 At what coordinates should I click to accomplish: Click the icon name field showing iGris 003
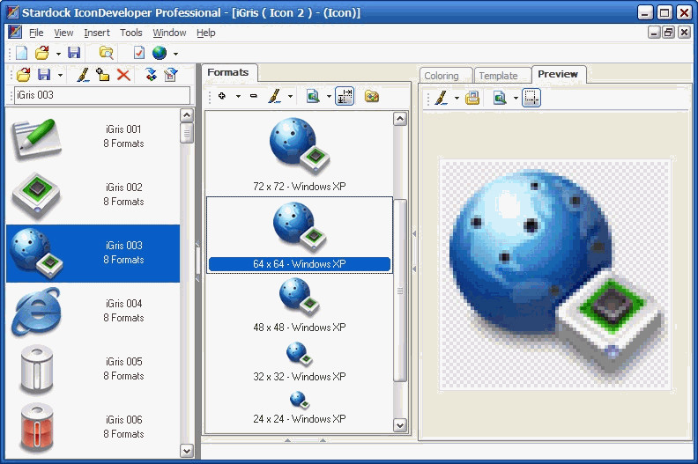coord(102,95)
